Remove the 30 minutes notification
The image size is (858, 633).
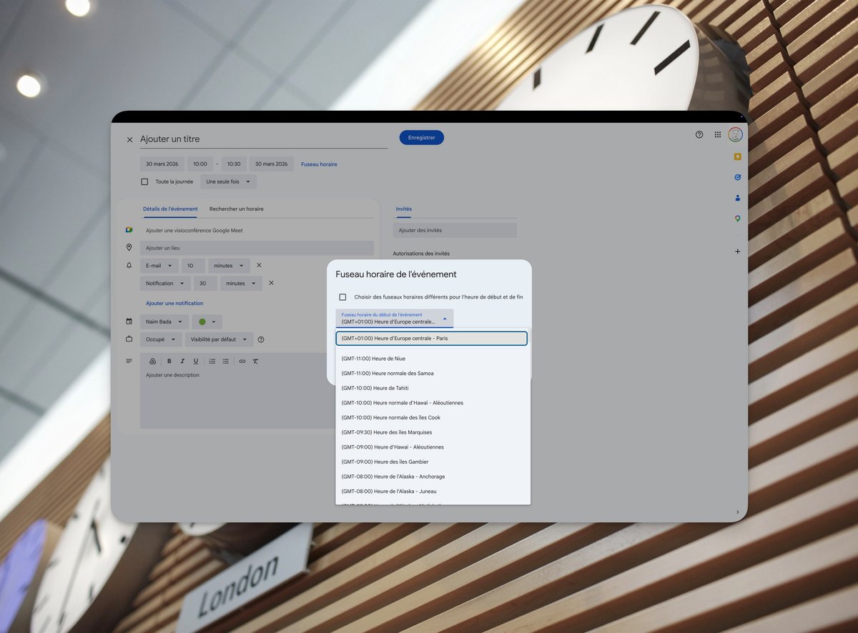click(270, 283)
